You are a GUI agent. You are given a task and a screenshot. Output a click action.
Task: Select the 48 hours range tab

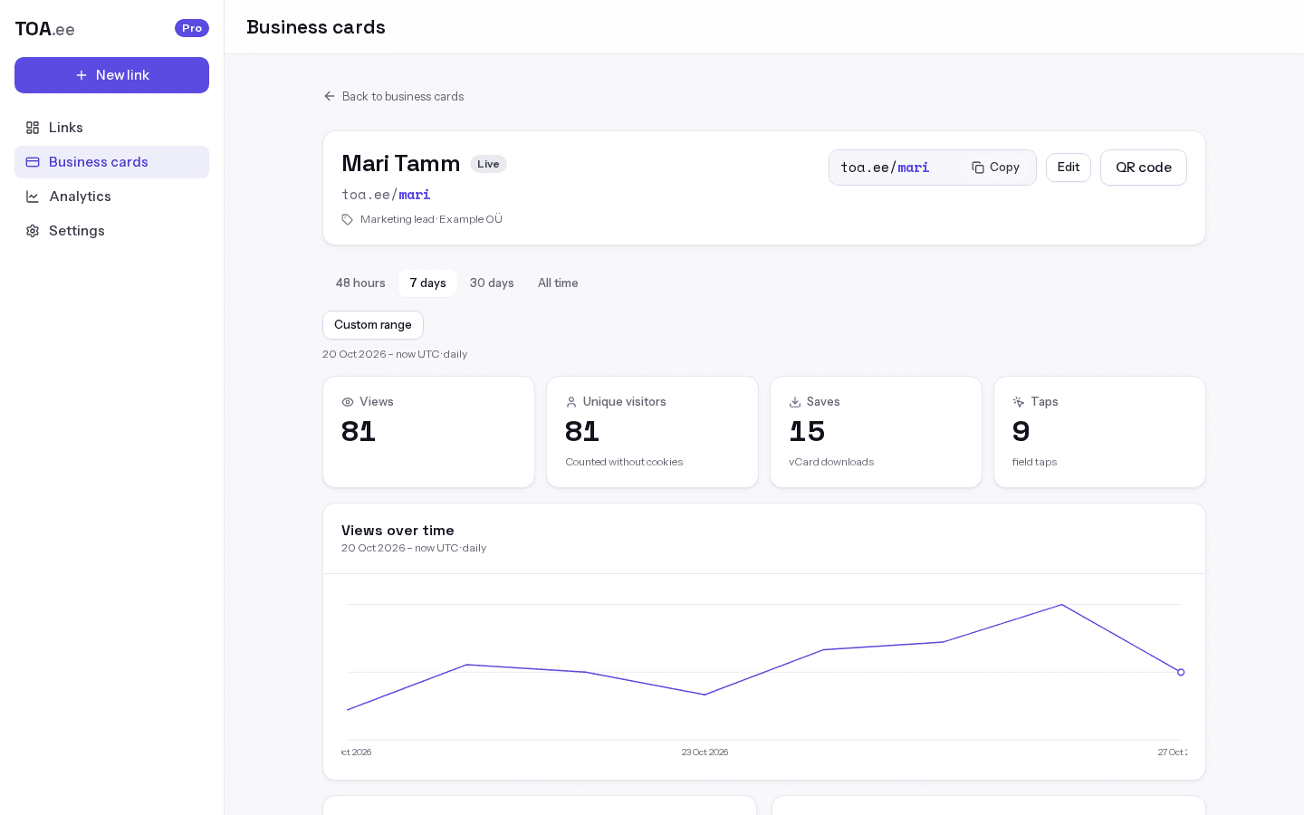(360, 283)
